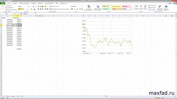Toggle Underline formatting

click(x=23, y=9)
